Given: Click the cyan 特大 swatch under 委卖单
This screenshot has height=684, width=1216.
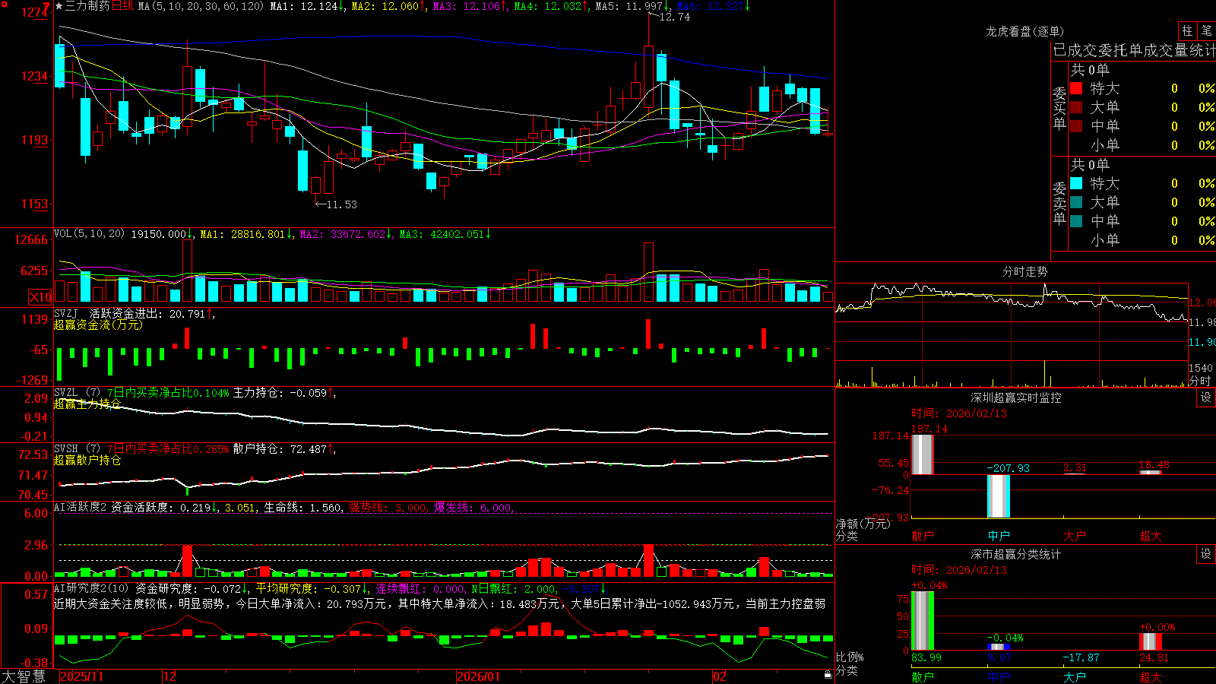Looking at the screenshot, I should [x=1076, y=183].
